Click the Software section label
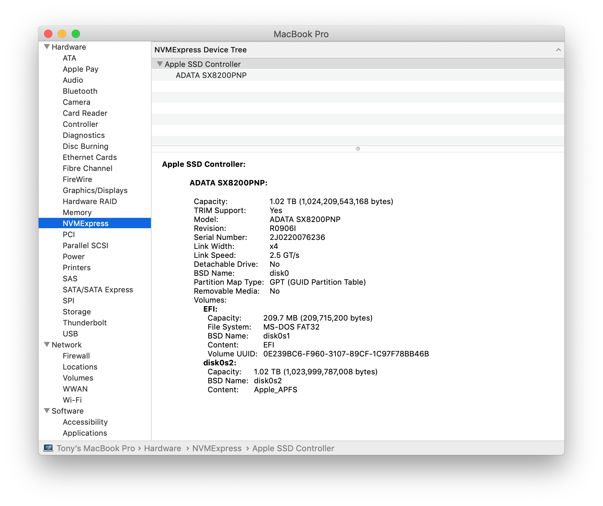 click(x=68, y=411)
